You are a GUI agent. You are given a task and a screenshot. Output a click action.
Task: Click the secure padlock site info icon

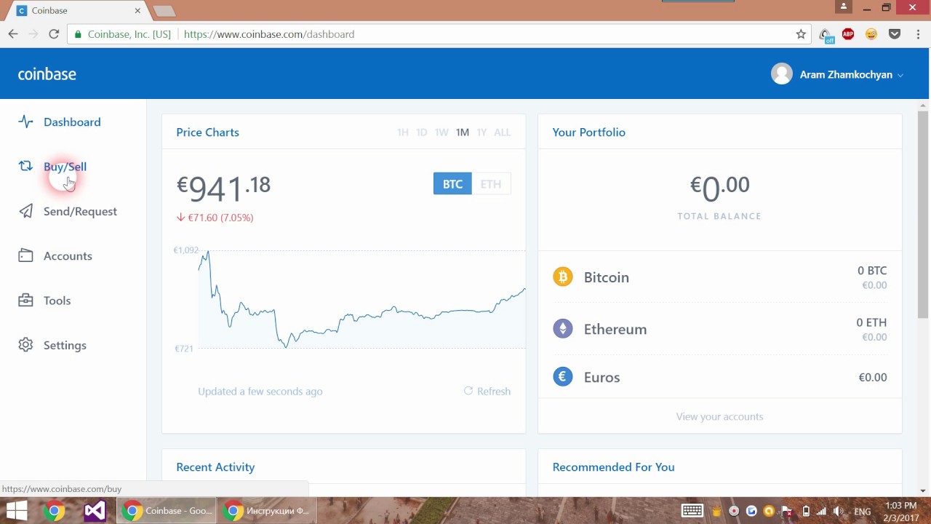pyautogui.click(x=79, y=34)
